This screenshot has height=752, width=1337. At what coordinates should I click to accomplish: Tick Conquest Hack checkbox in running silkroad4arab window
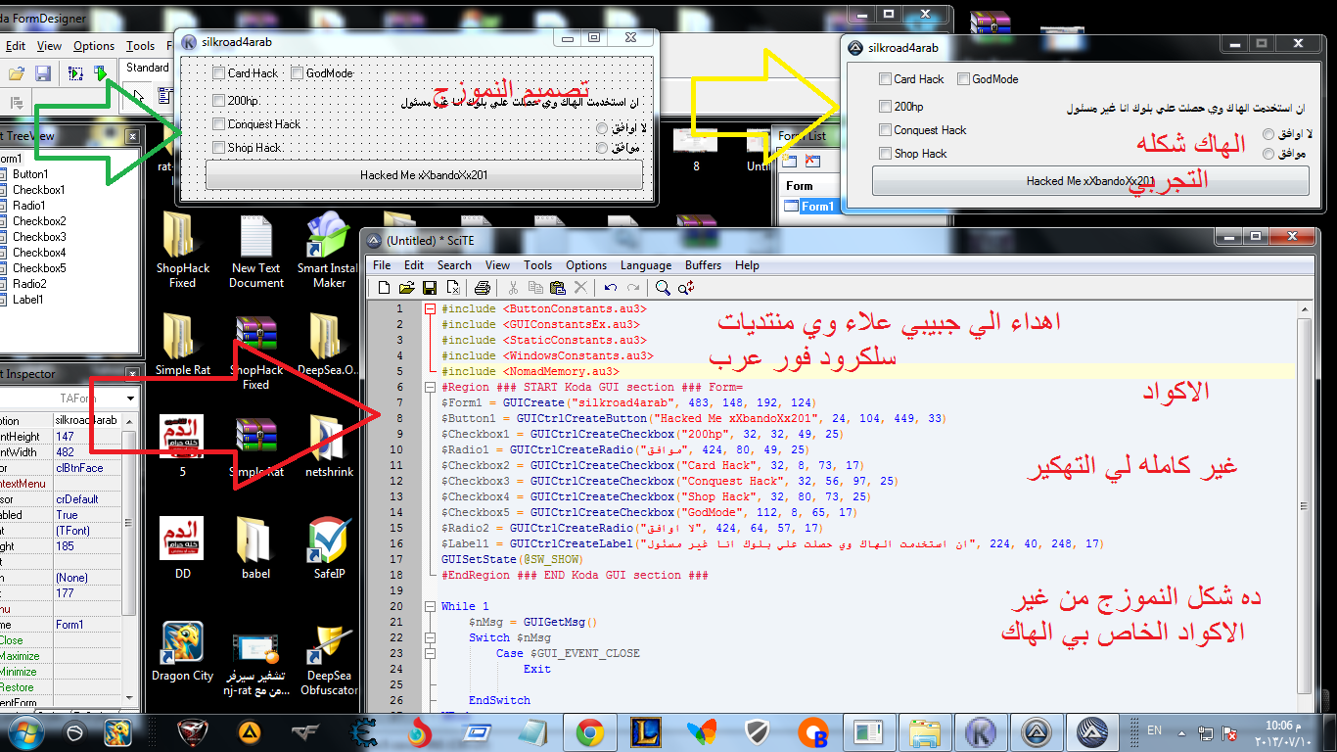[885, 130]
